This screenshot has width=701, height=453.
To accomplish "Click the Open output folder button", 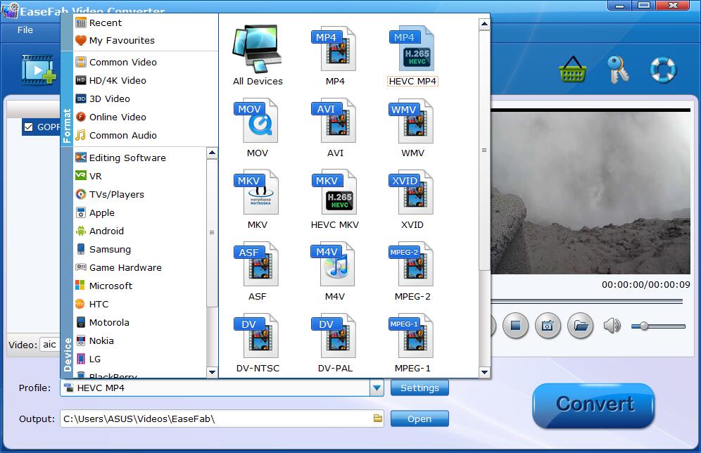I will click(419, 419).
